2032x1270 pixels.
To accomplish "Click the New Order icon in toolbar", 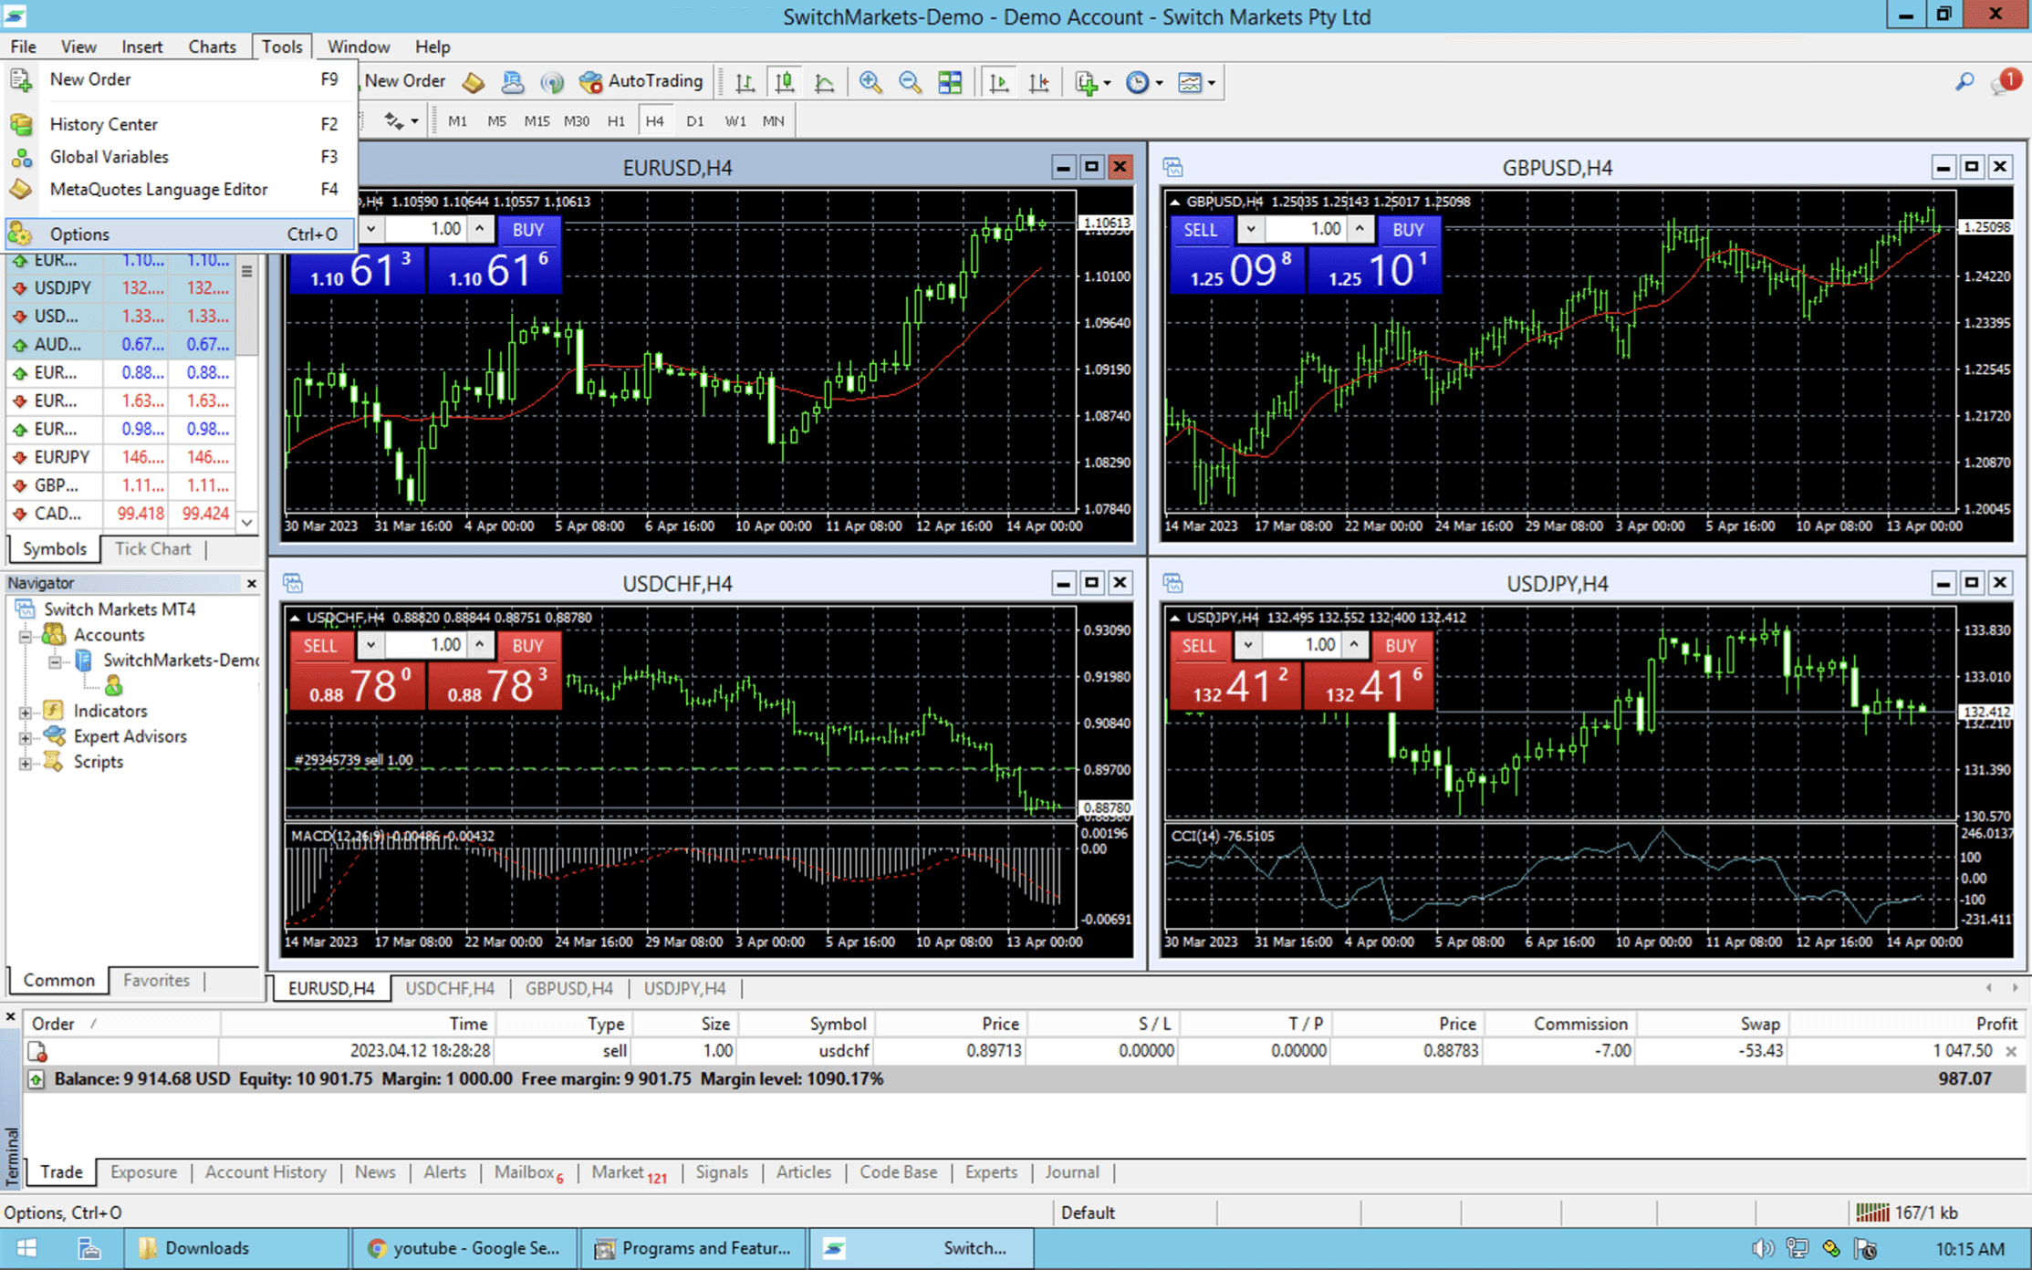I will (407, 82).
